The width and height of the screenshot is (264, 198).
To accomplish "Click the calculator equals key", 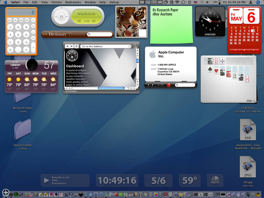I will [33, 47].
